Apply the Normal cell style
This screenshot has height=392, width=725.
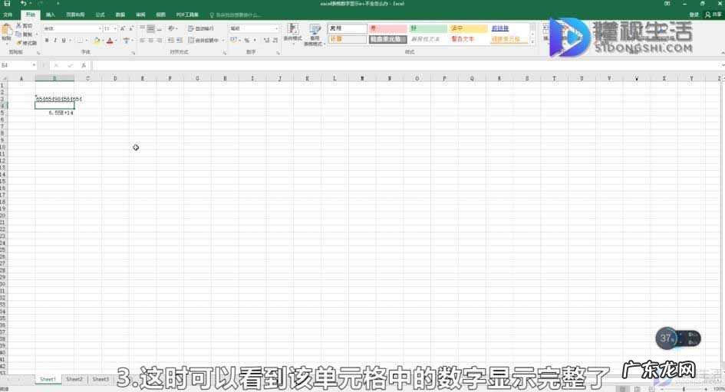pyautogui.click(x=348, y=28)
